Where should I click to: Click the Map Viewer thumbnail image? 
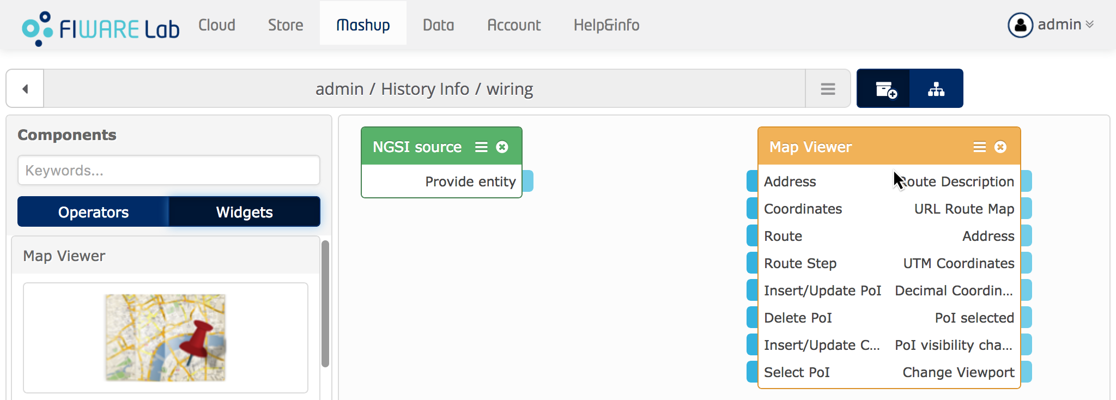point(166,338)
